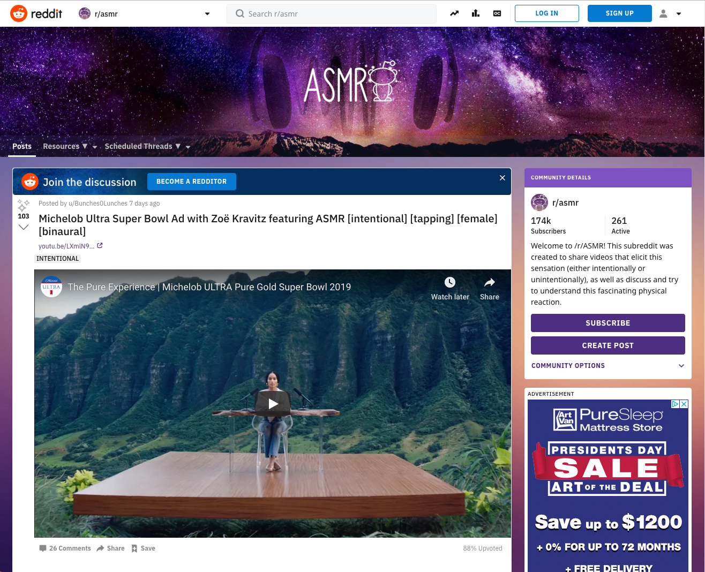Open the user account dropdown menu

(x=670, y=13)
